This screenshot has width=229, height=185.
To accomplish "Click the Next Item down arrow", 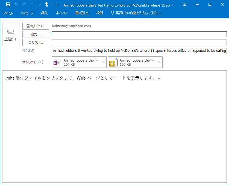I will 40,5.
